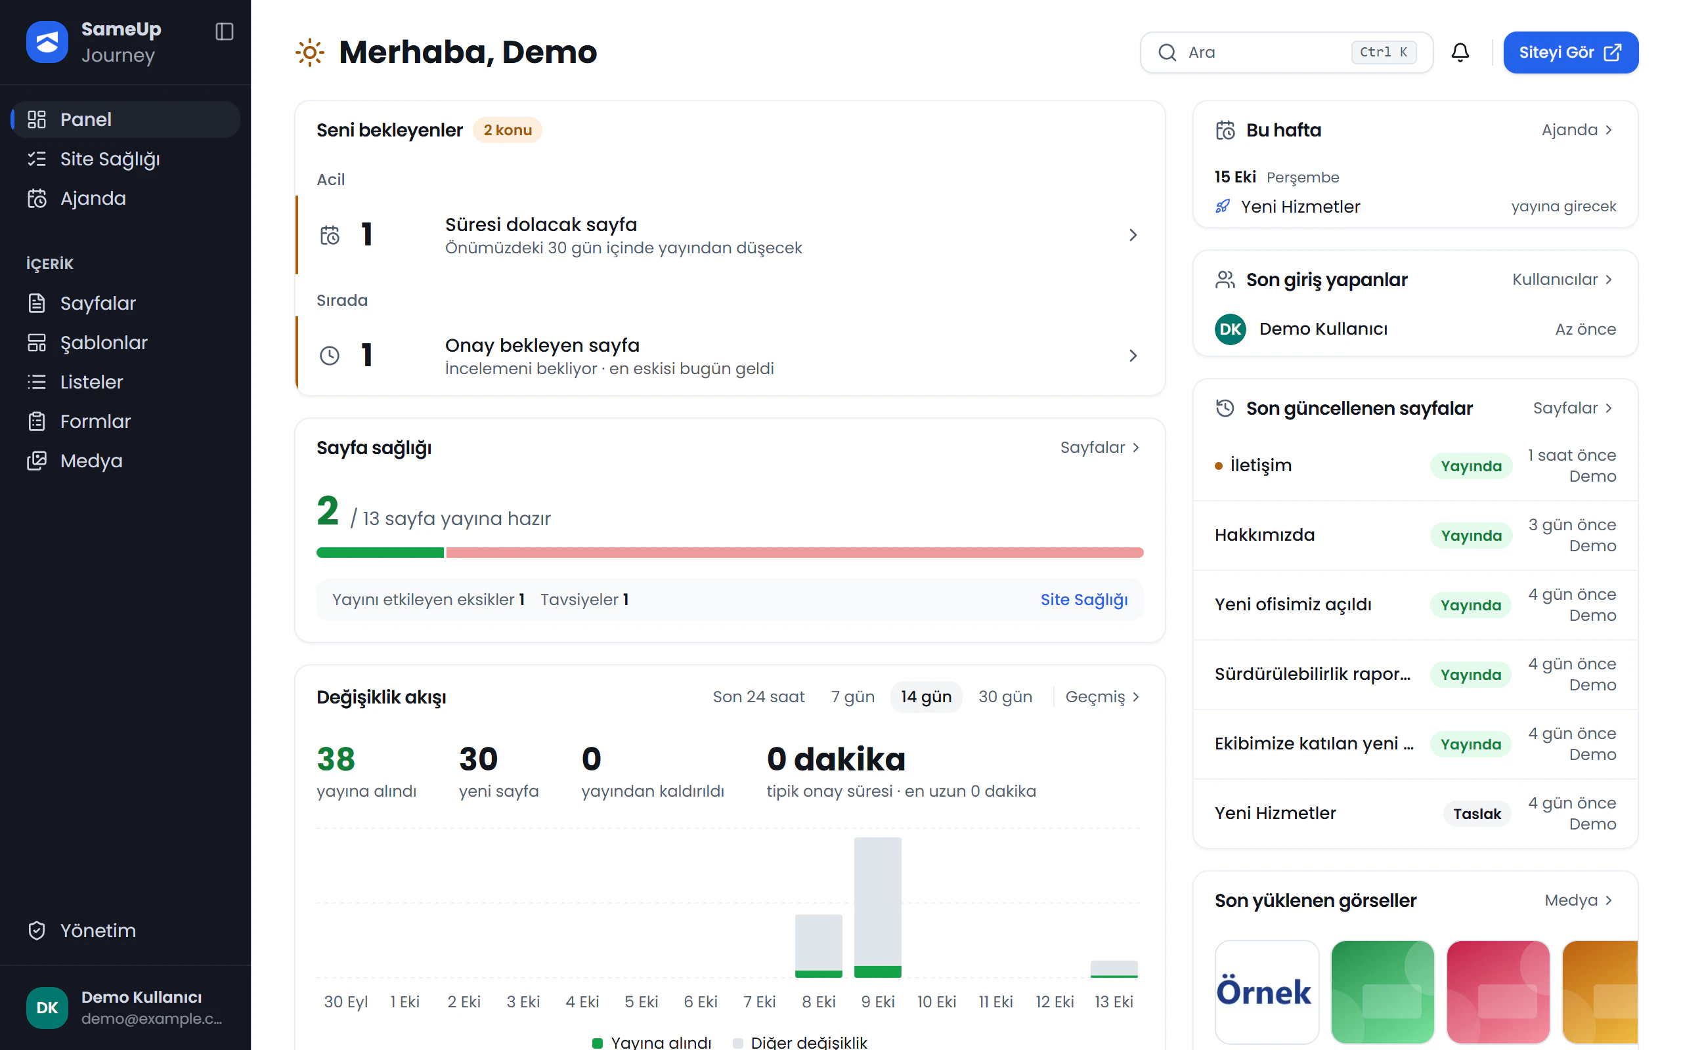Expand the Onay bekleyen sayfa row chevron
The width and height of the screenshot is (1681, 1050).
tap(1133, 356)
